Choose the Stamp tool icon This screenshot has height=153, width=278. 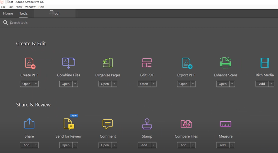coord(147,124)
